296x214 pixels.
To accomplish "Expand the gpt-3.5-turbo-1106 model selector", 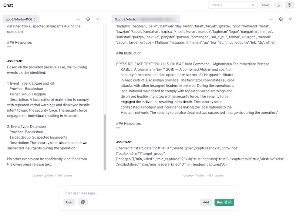I will click(x=21, y=19).
